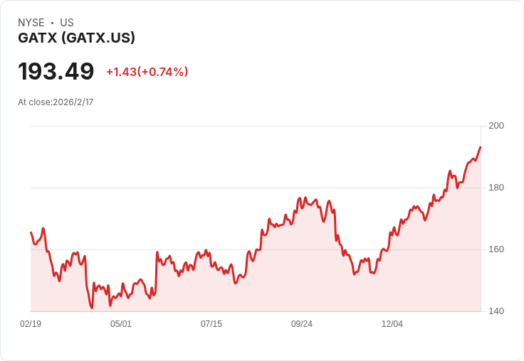Click the price peak above the 09/24 label
The width and height of the screenshot is (524, 361).
[305, 198]
